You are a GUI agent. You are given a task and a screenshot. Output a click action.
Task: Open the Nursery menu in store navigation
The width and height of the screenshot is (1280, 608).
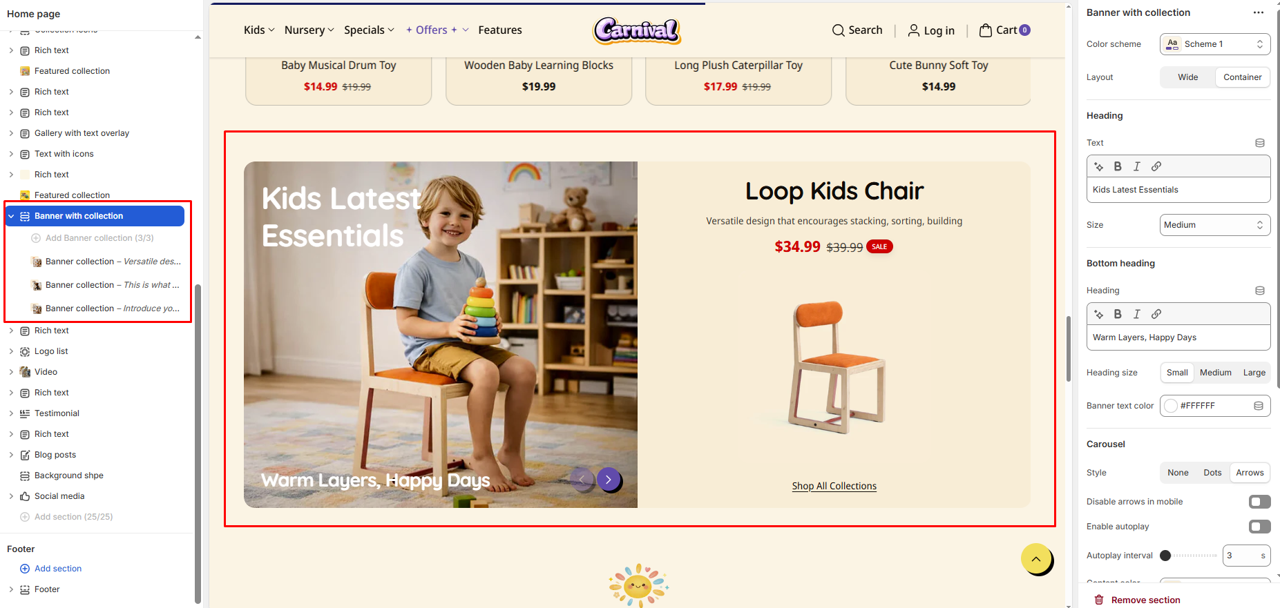coord(309,30)
